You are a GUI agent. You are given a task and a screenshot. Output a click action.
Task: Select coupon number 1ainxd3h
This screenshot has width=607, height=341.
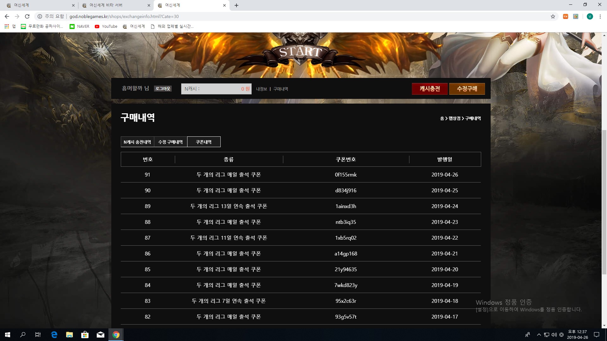pyautogui.click(x=346, y=206)
